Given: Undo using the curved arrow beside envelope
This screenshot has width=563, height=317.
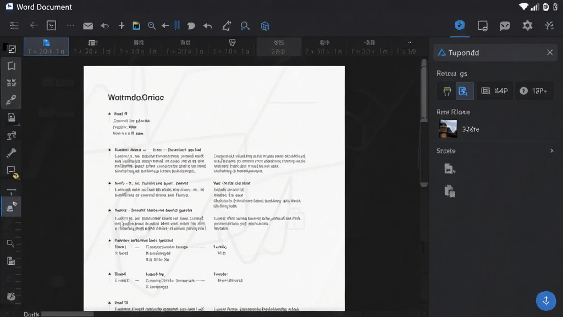Looking at the screenshot, I should (x=104, y=26).
